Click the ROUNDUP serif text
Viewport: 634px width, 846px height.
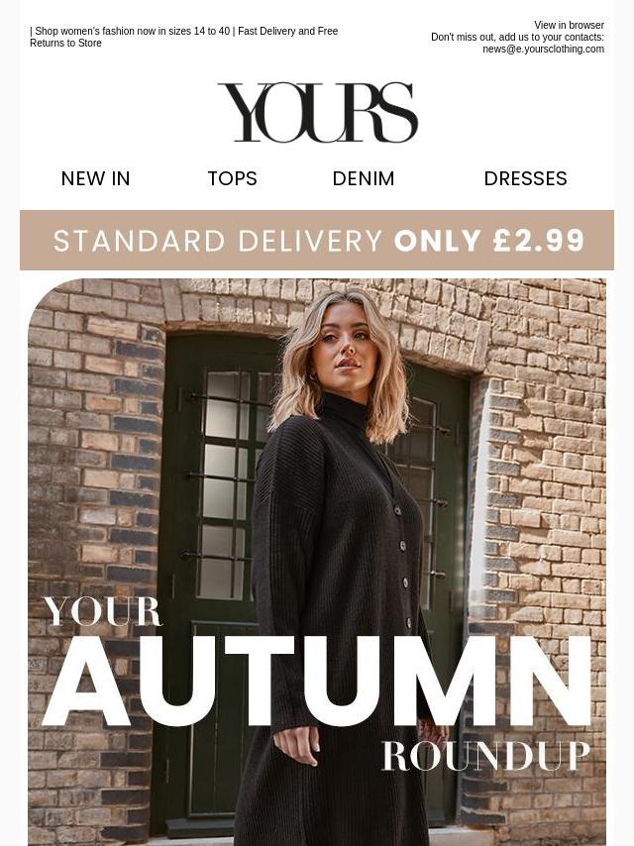(485, 756)
